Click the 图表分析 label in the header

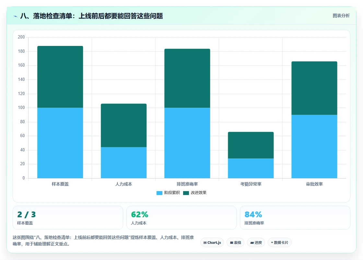click(341, 16)
